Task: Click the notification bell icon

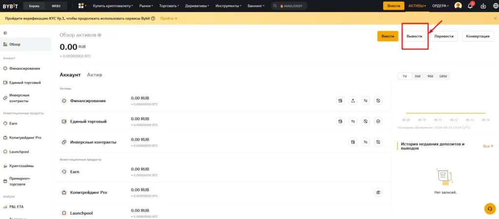Action: click(x=471, y=6)
